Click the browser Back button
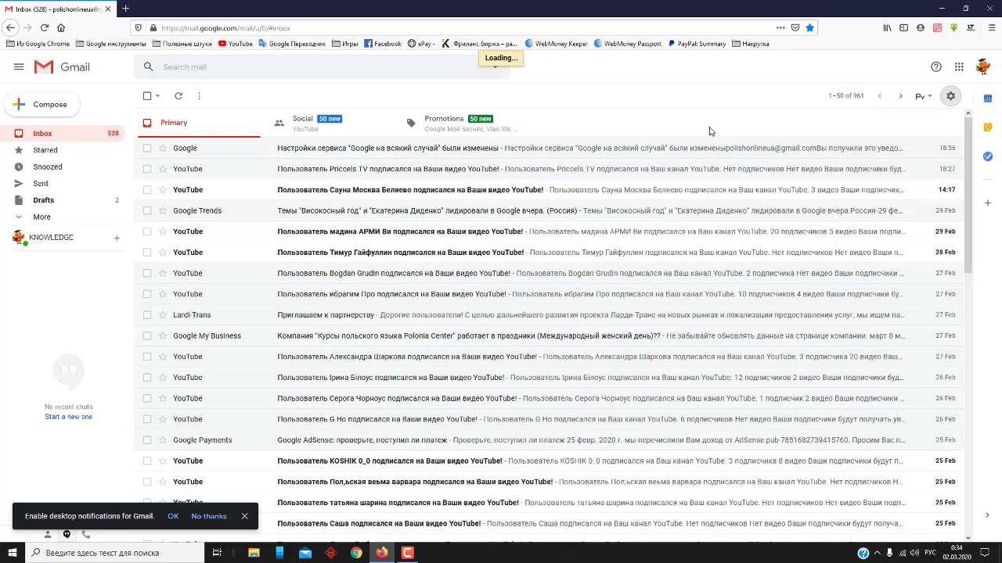 coord(10,28)
